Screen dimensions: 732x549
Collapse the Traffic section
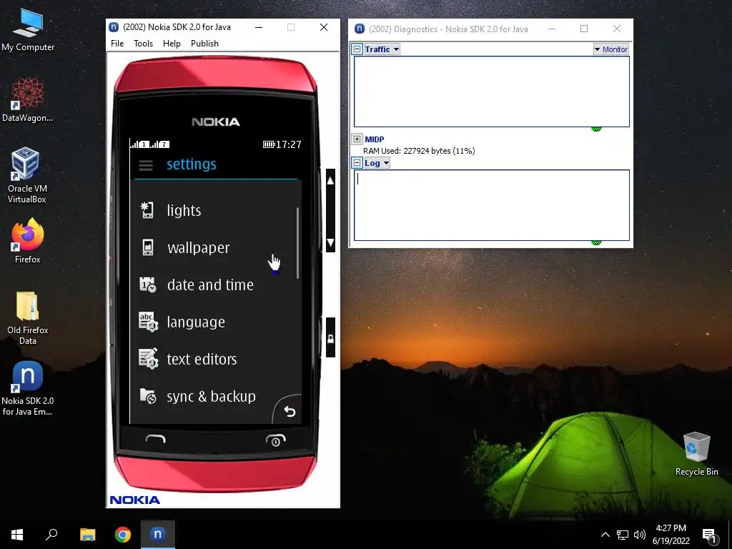pyautogui.click(x=357, y=49)
